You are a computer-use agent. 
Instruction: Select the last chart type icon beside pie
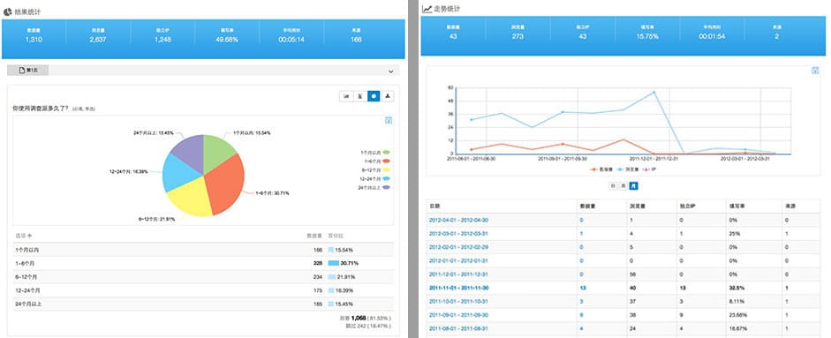pos(388,96)
